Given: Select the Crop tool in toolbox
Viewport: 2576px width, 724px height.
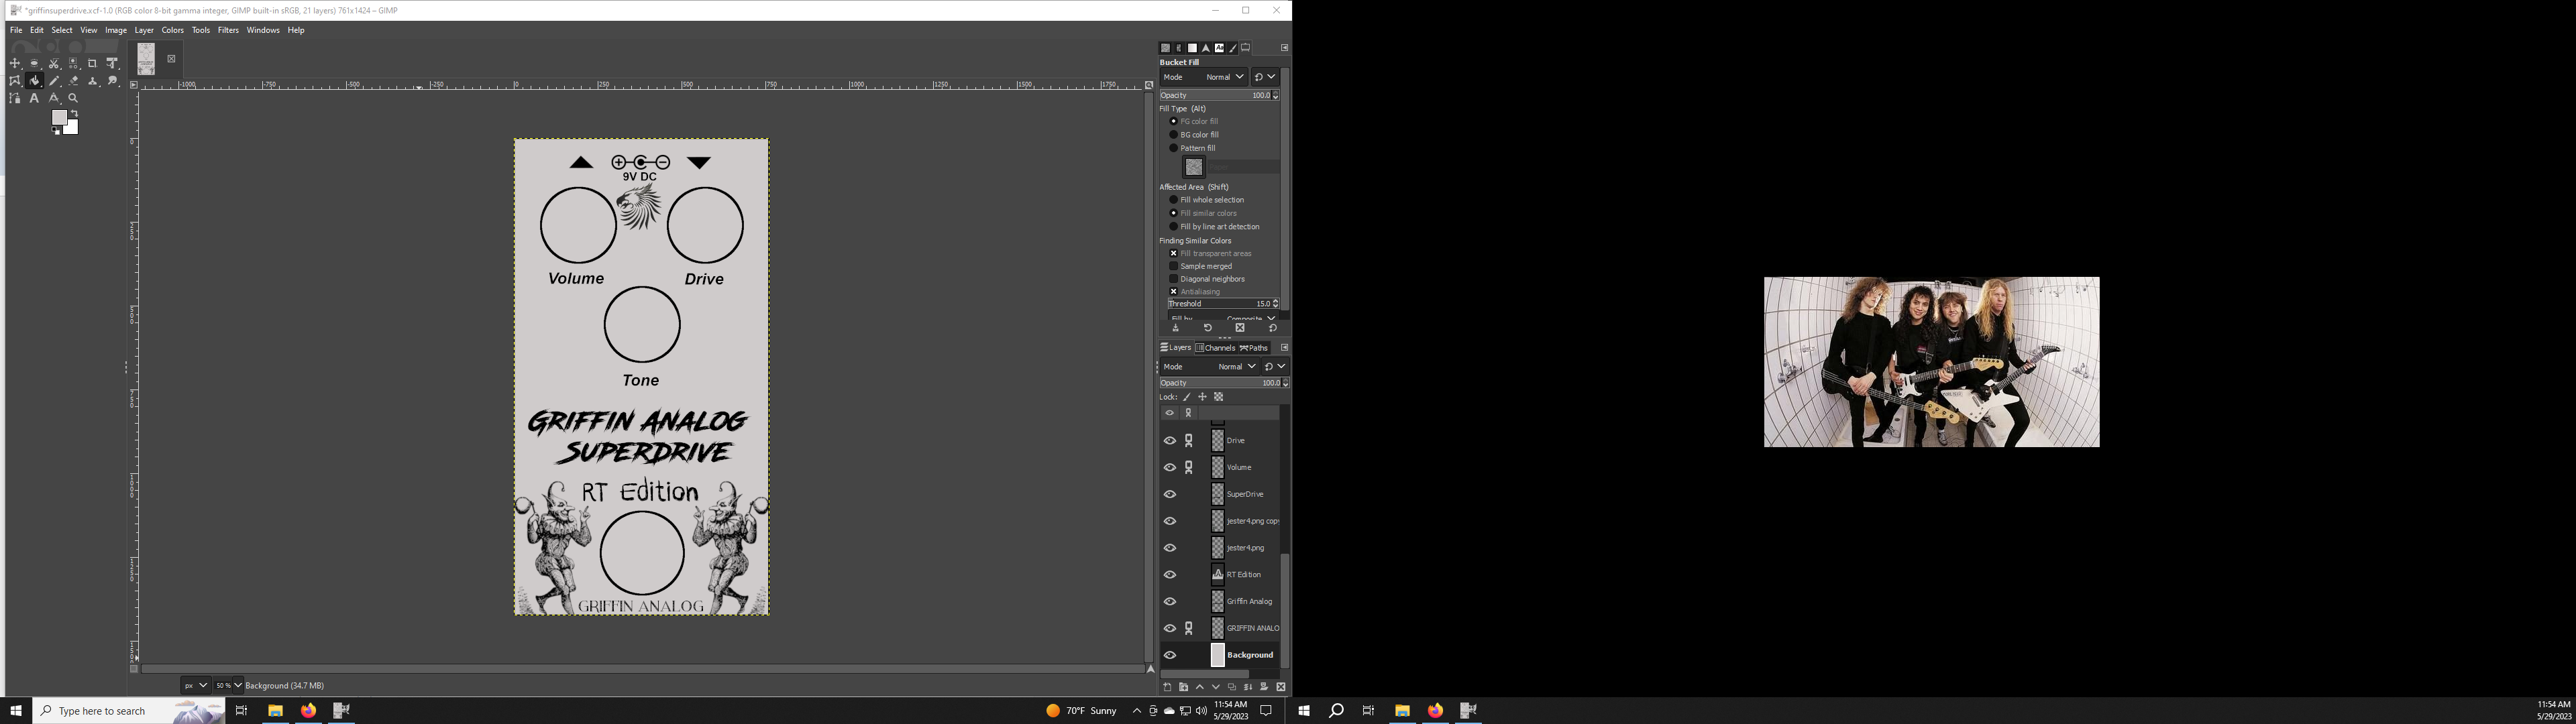Looking at the screenshot, I should click(x=92, y=63).
